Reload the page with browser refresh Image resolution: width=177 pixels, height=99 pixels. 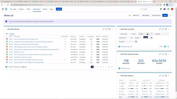[8, 5]
